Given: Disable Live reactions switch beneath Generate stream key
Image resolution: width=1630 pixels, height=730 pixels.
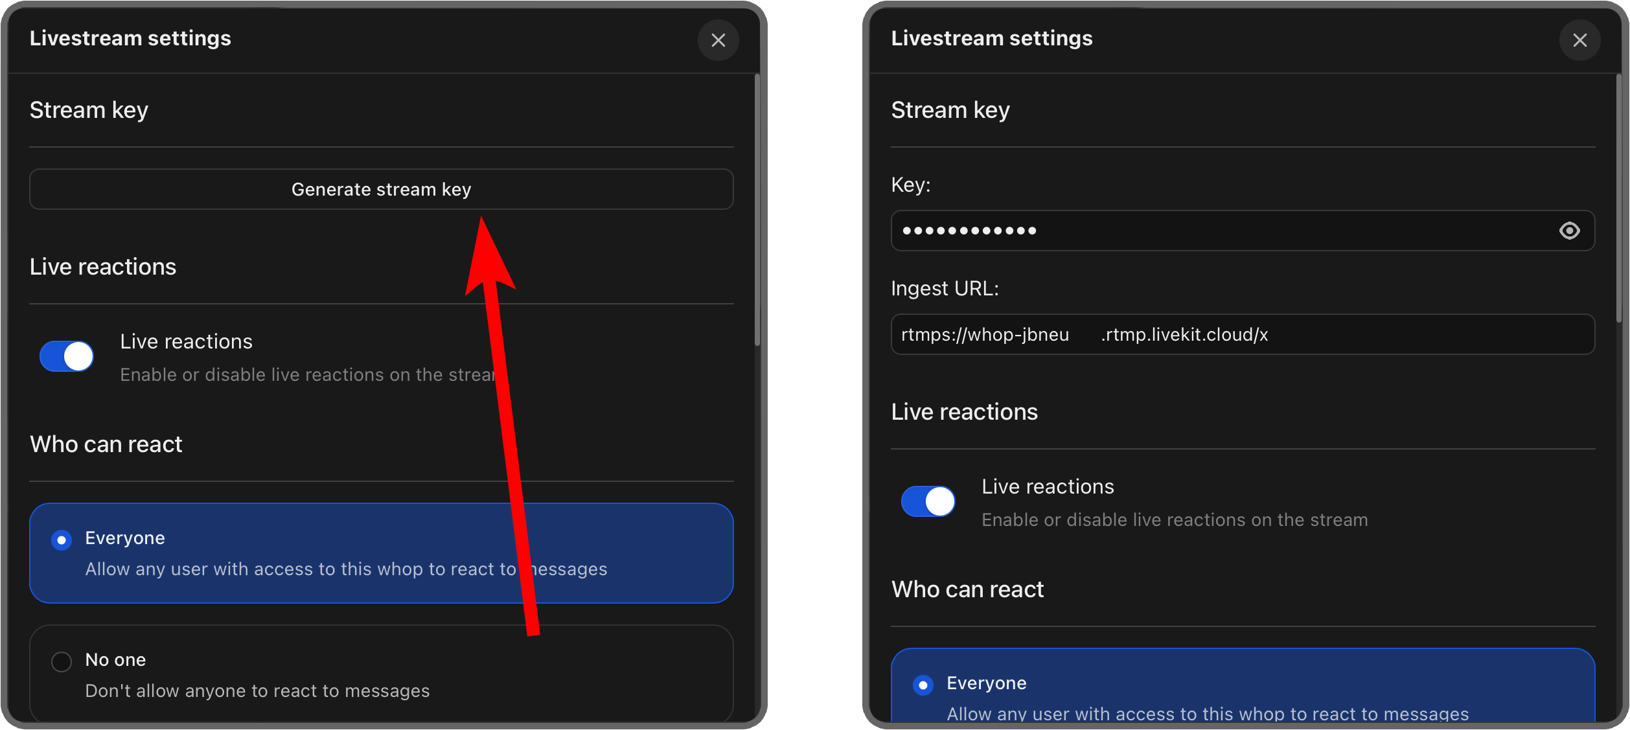Looking at the screenshot, I should tap(67, 356).
